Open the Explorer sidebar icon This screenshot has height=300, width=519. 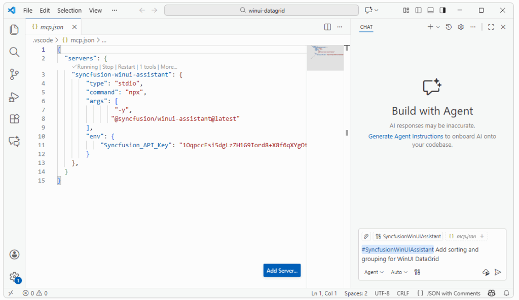point(15,30)
